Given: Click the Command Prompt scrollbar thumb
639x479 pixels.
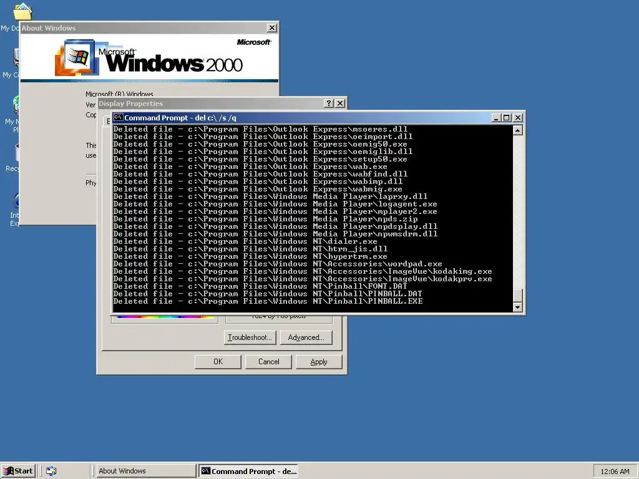Looking at the screenshot, I should pyautogui.click(x=517, y=296).
